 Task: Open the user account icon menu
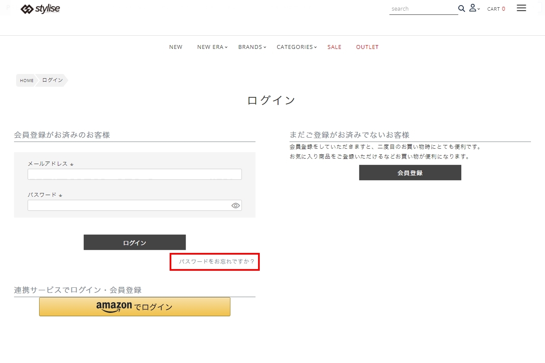[474, 8]
